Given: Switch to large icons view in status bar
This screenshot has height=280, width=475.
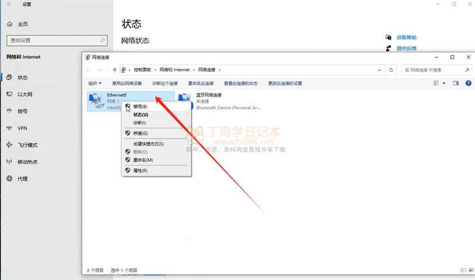Looking at the screenshot, I should (471, 270).
